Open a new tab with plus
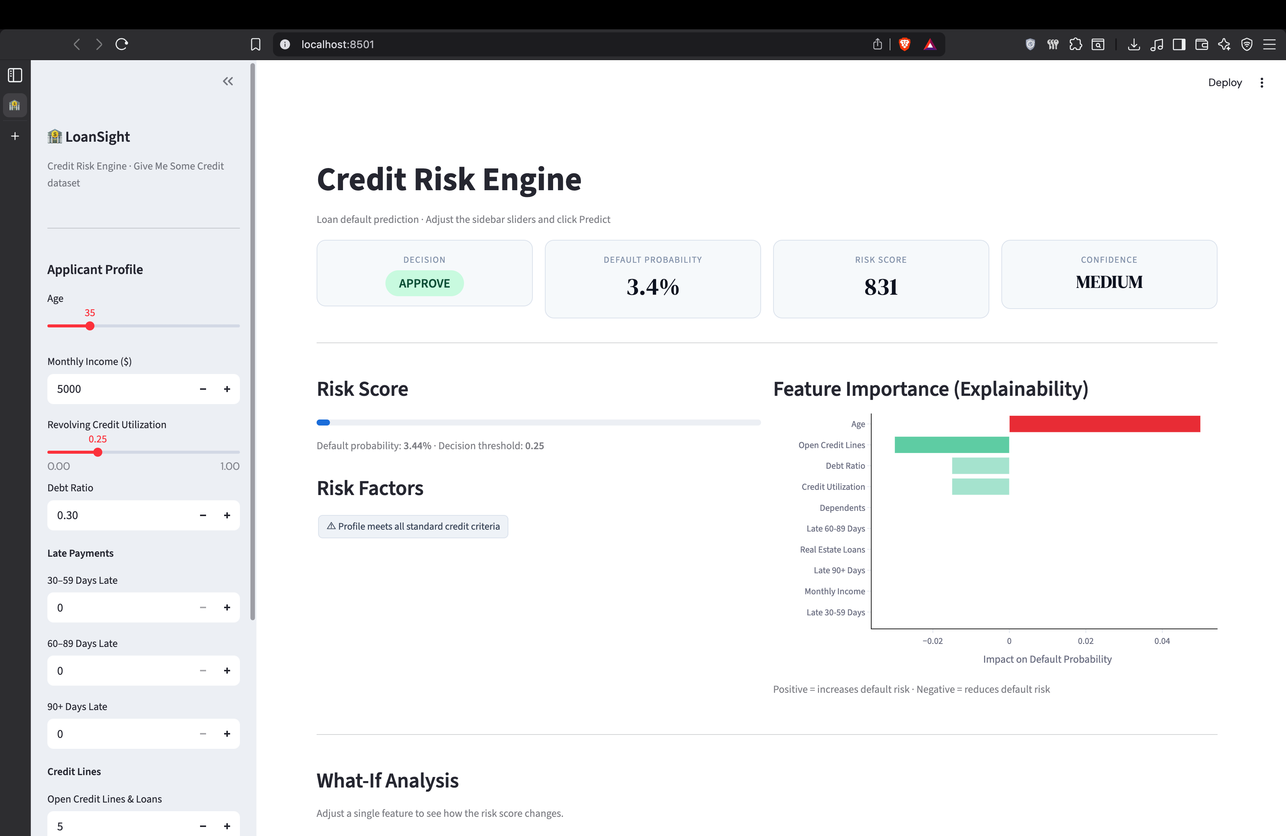The image size is (1286, 836). pyautogui.click(x=15, y=136)
